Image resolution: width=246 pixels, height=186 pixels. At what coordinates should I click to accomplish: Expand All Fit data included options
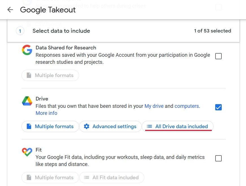(x=112, y=178)
